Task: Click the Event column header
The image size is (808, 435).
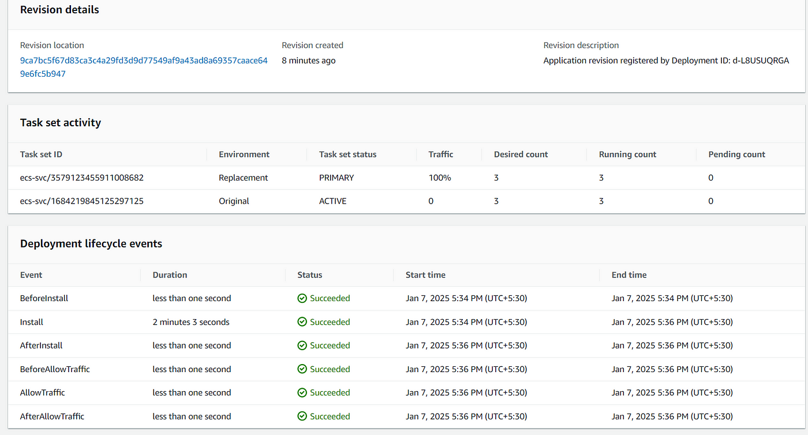Action: 31,275
